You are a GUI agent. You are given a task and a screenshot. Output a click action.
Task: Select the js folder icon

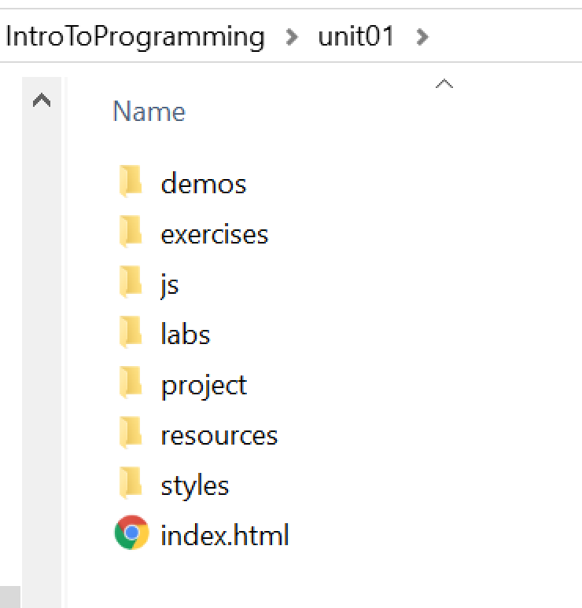pos(131,281)
